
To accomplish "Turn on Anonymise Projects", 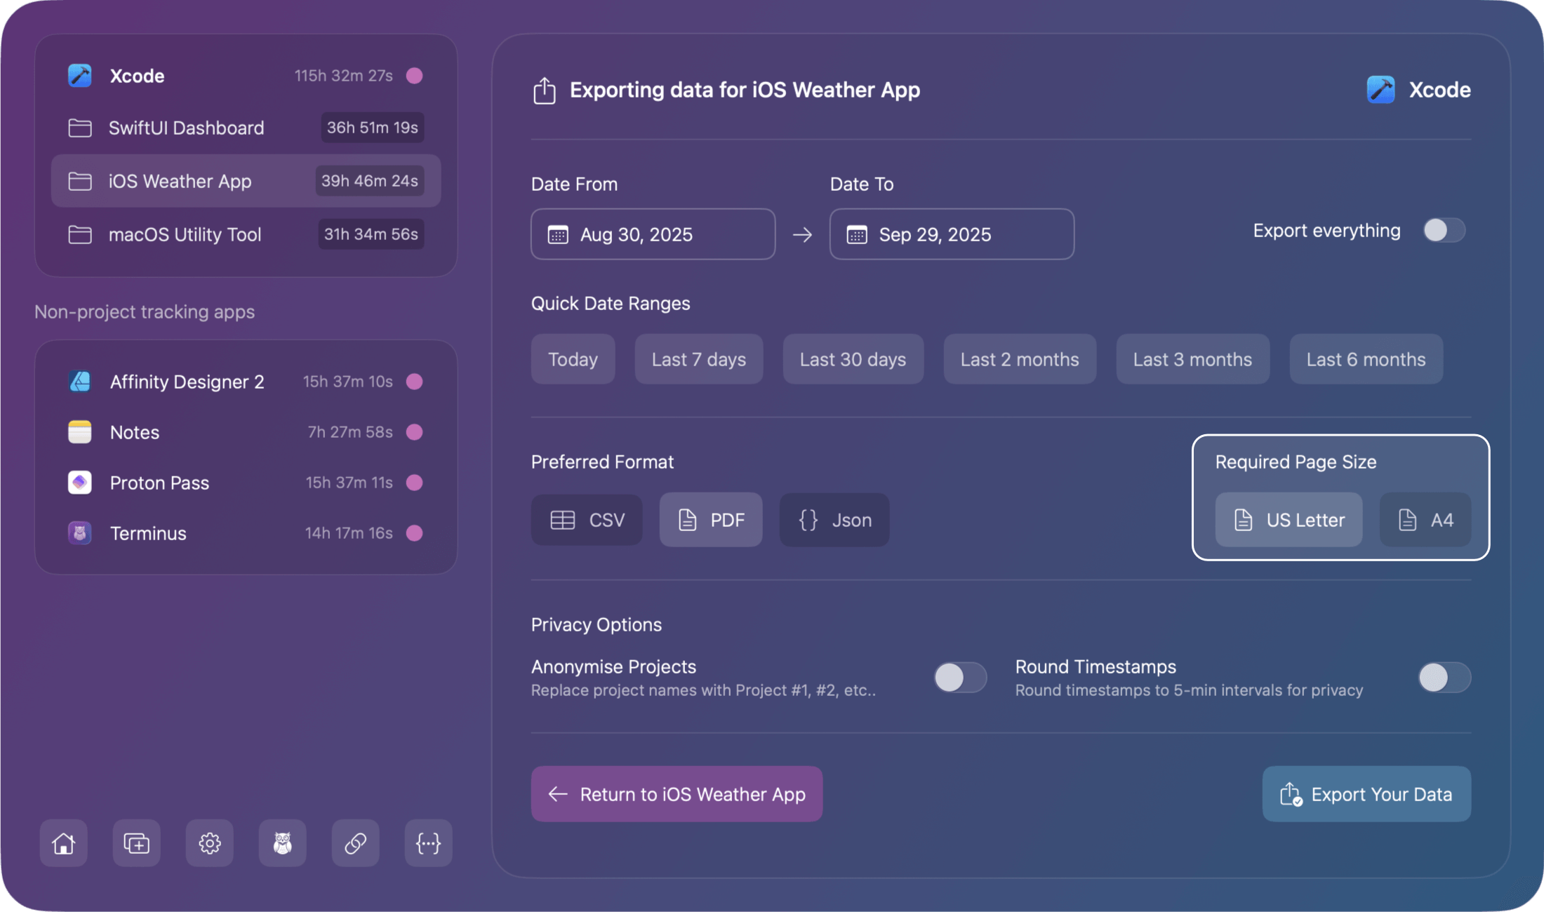I will pyautogui.click(x=959, y=677).
